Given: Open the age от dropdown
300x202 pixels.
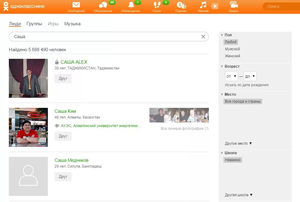Looking at the screenshot, I should (x=231, y=76).
